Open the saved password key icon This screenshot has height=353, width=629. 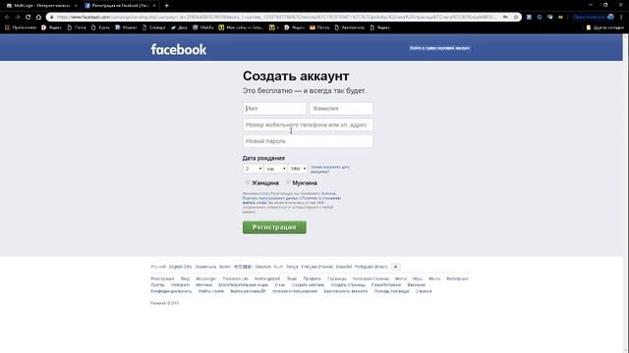click(505, 18)
